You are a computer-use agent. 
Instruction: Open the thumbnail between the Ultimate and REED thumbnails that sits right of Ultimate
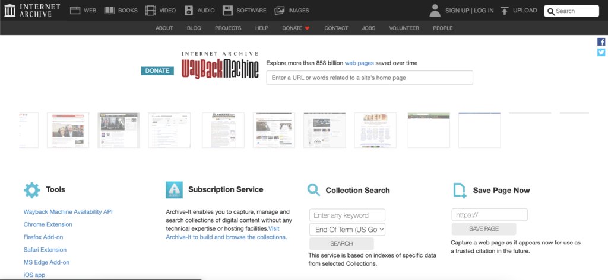274,130
